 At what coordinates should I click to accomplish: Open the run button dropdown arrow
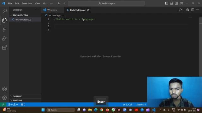pyautogui.click(x=183, y=10)
